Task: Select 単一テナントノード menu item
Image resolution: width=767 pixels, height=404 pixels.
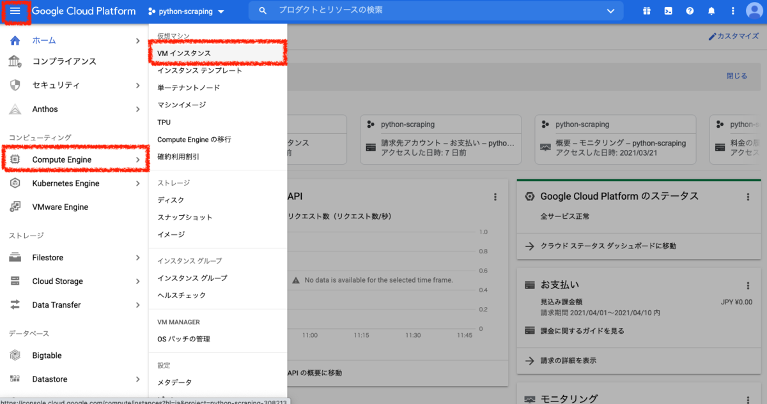Action: pos(218,87)
